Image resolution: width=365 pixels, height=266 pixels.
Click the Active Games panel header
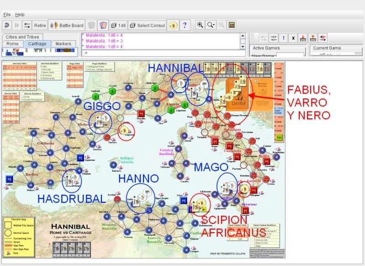[266, 48]
